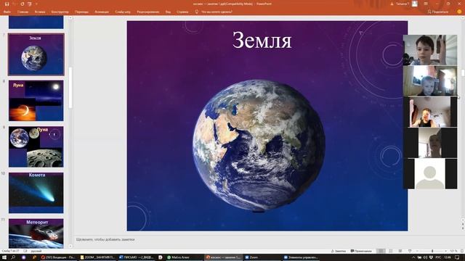Click the РУС keyboard layout indicator
This screenshot has width=465, height=261.
tap(438, 257)
